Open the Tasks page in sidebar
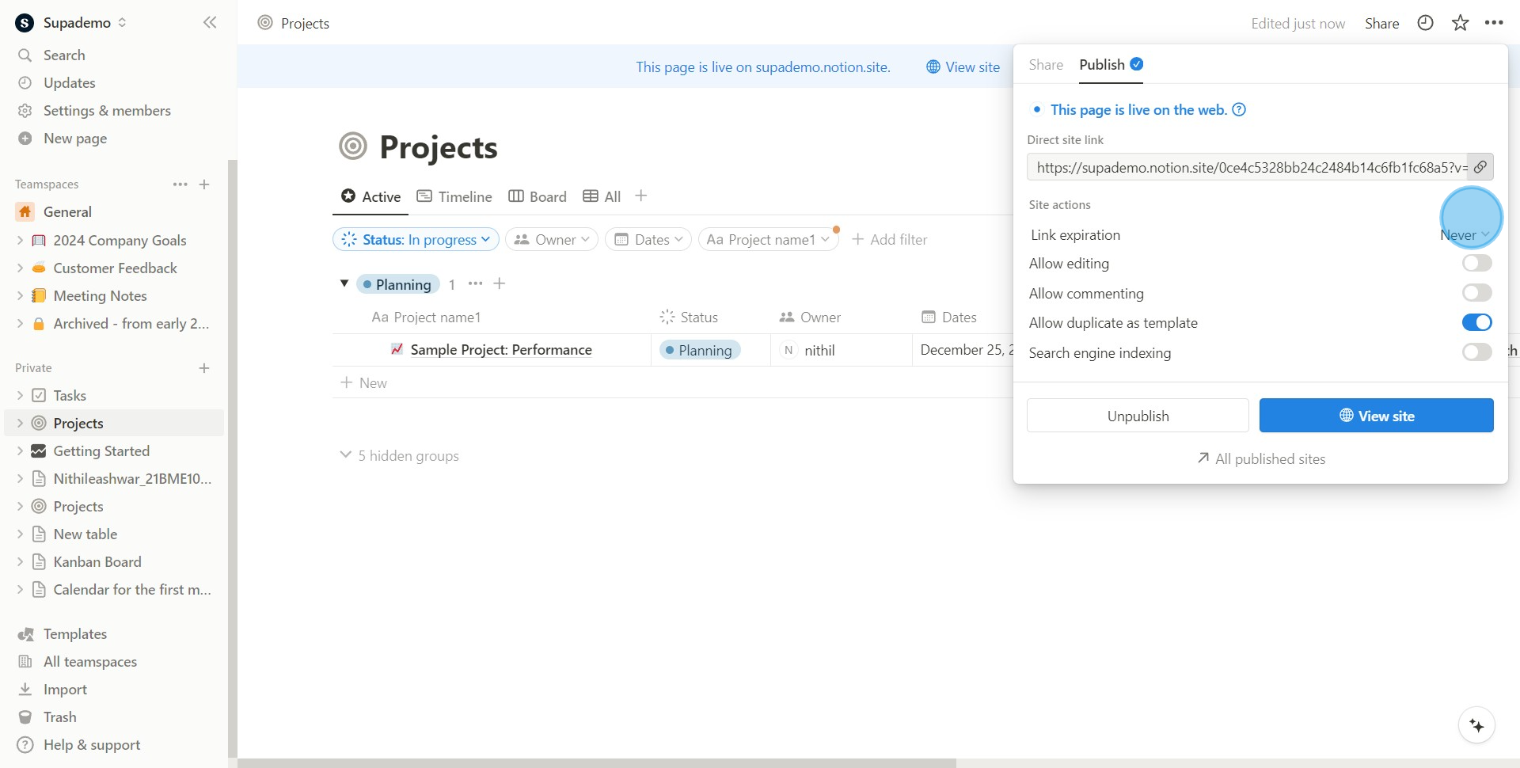The height and width of the screenshot is (768, 1520). coord(70,396)
